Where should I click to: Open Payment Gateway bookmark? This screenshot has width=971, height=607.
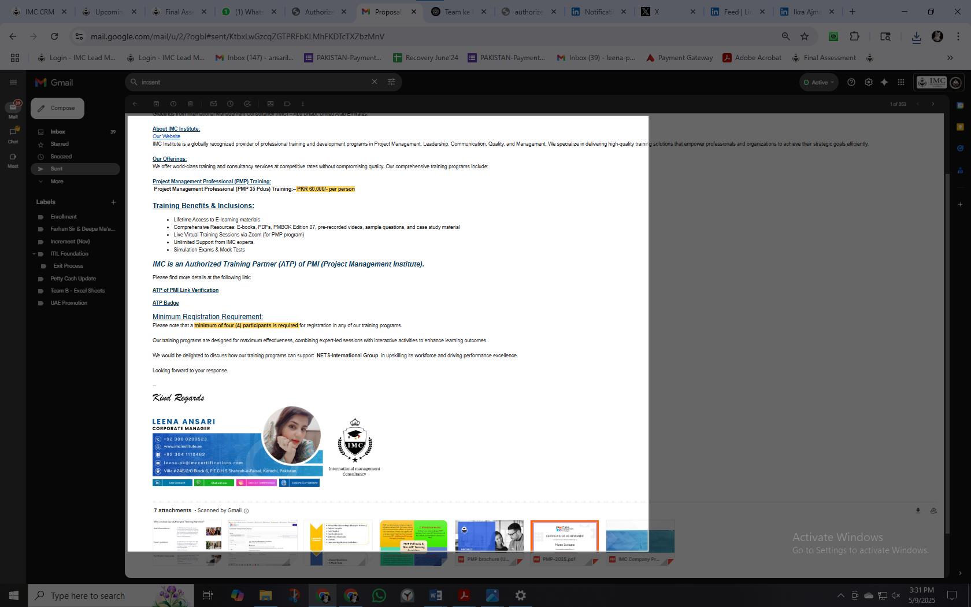pyautogui.click(x=679, y=58)
